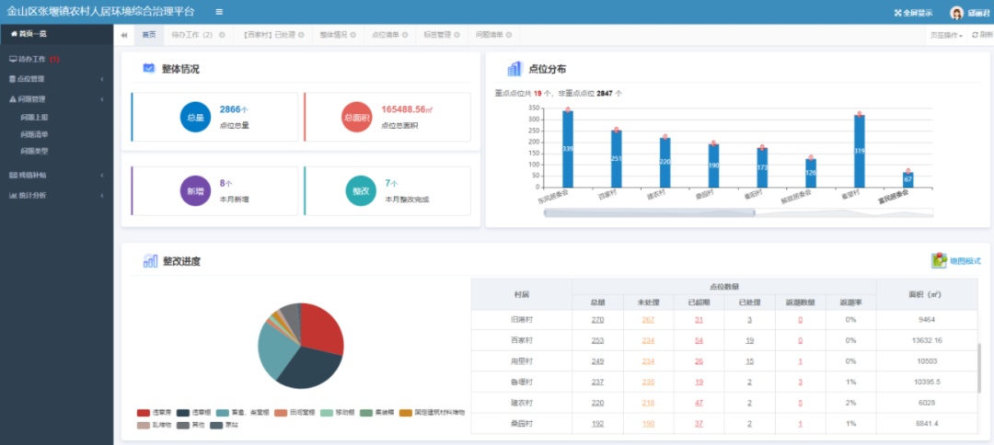Viewport: 994px width, 445px height.
Task: Close the 待办工作 tab using its X icon
Action: click(x=222, y=35)
